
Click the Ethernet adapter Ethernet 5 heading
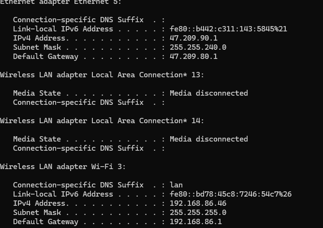point(60,2)
